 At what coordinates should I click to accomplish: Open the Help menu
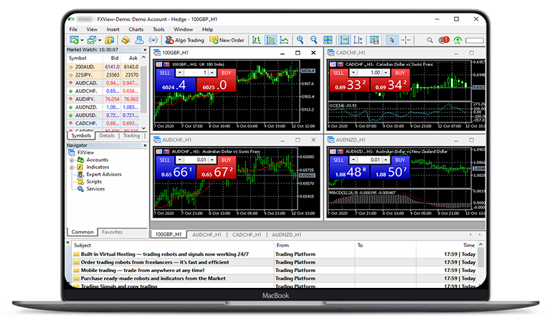[x=207, y=29]
